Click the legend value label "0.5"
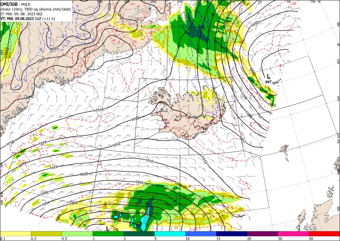The height and width of the screenshot is (241, 340). [x=64, y=239]
